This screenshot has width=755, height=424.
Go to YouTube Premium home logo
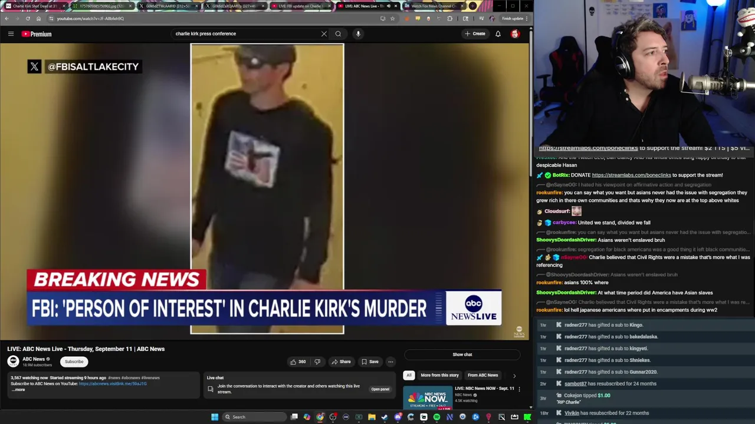click(x=37, y=34)
